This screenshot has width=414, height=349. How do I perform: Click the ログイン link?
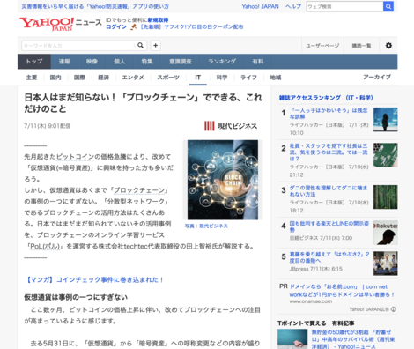116,27
